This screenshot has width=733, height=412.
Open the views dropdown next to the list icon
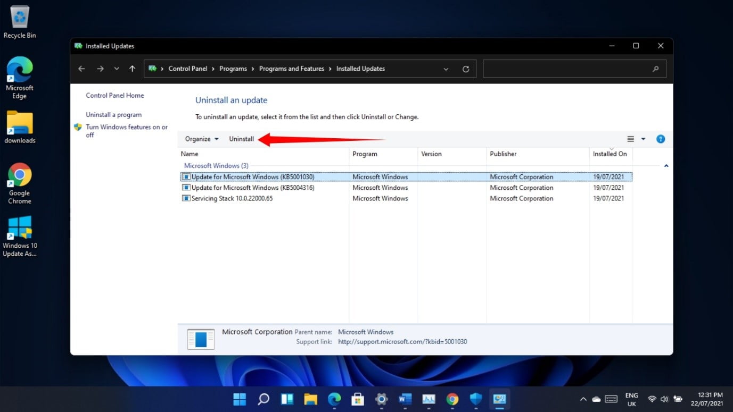click(x=643, y=139)
